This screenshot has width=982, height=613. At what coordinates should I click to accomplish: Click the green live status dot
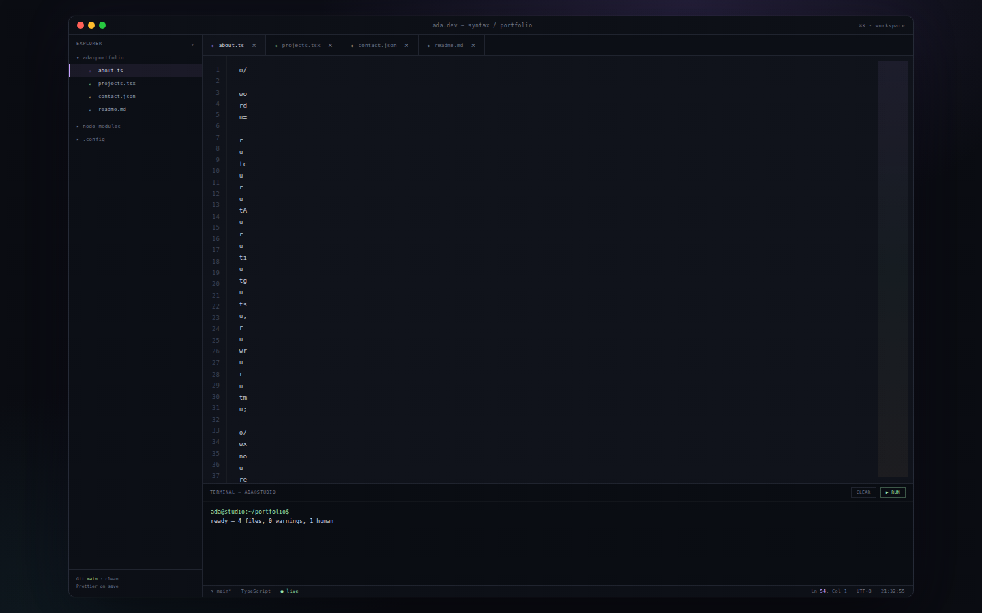(x=282, y=591)
